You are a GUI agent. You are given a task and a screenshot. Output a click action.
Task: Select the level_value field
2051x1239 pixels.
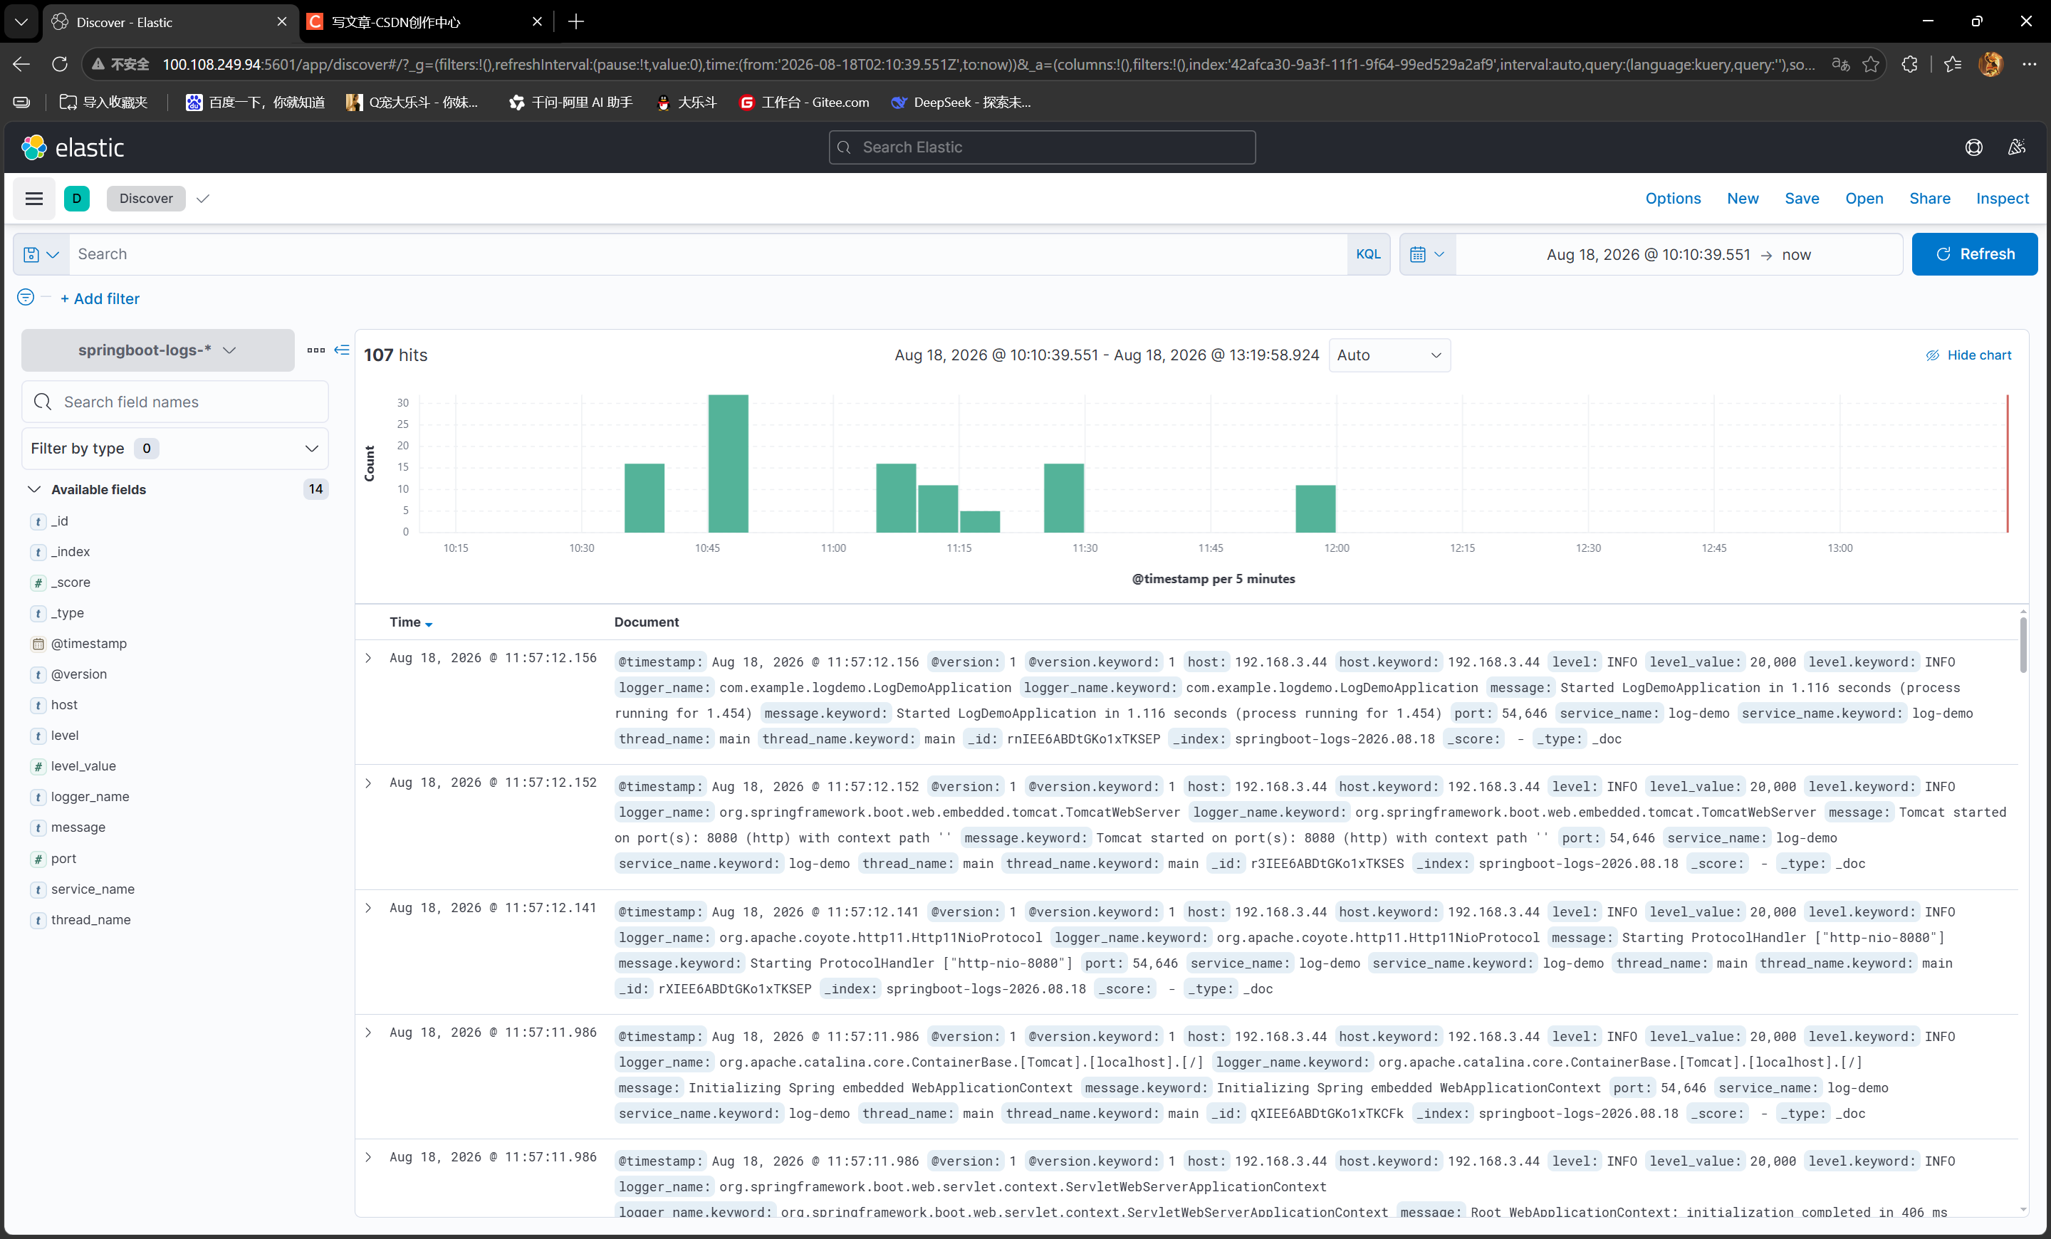coord(83,766)
